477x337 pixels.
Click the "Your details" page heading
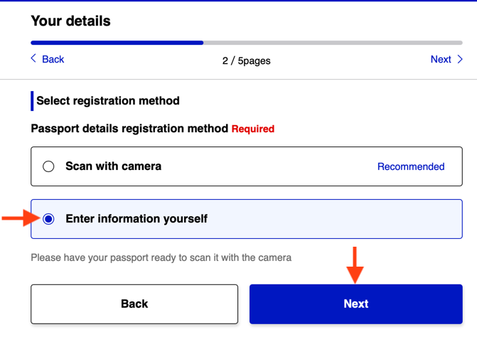pos(71,21)
